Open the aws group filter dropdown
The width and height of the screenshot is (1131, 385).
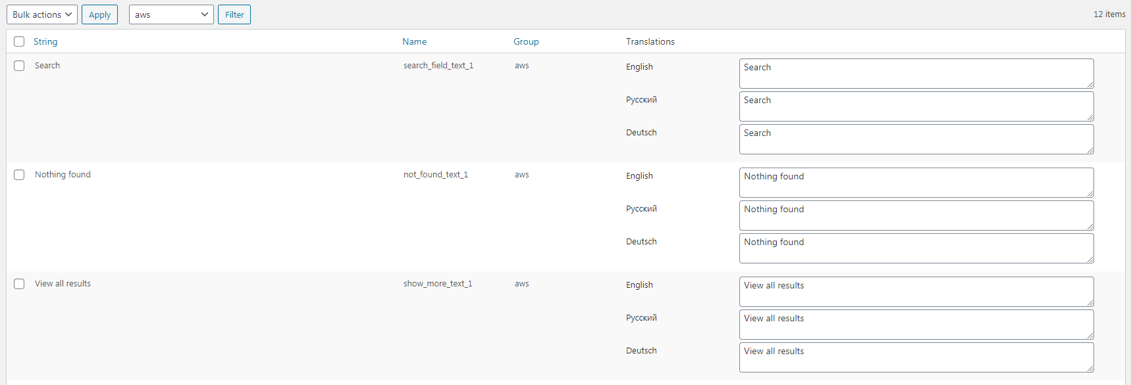171,14
